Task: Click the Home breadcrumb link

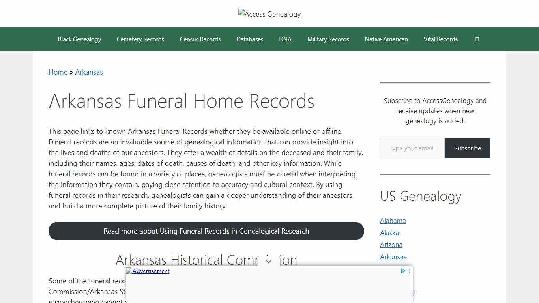Action: coord(58,72)
